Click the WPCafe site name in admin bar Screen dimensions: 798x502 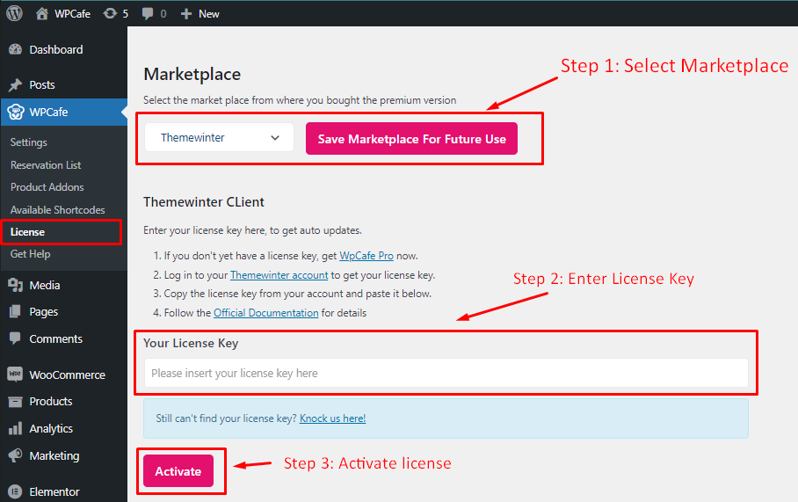72,14
